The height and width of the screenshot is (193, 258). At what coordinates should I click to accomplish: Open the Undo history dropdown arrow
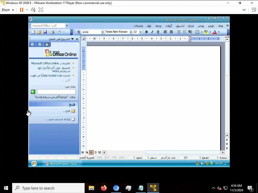point(64,32)
